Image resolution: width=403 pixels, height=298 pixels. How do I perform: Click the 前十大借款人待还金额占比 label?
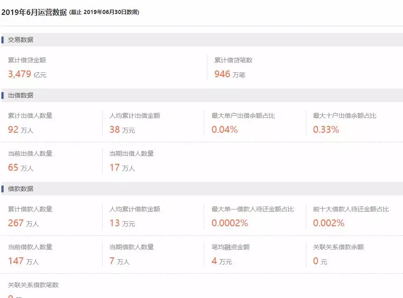pos(351,209)
